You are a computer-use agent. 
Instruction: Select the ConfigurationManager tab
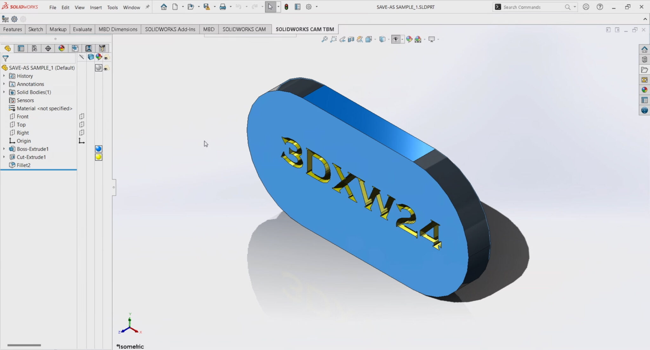pos(34,48)
